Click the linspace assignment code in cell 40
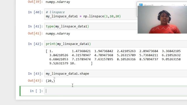Image resolution: width=187 pixels, height=105 pixels. pos(83,16)
